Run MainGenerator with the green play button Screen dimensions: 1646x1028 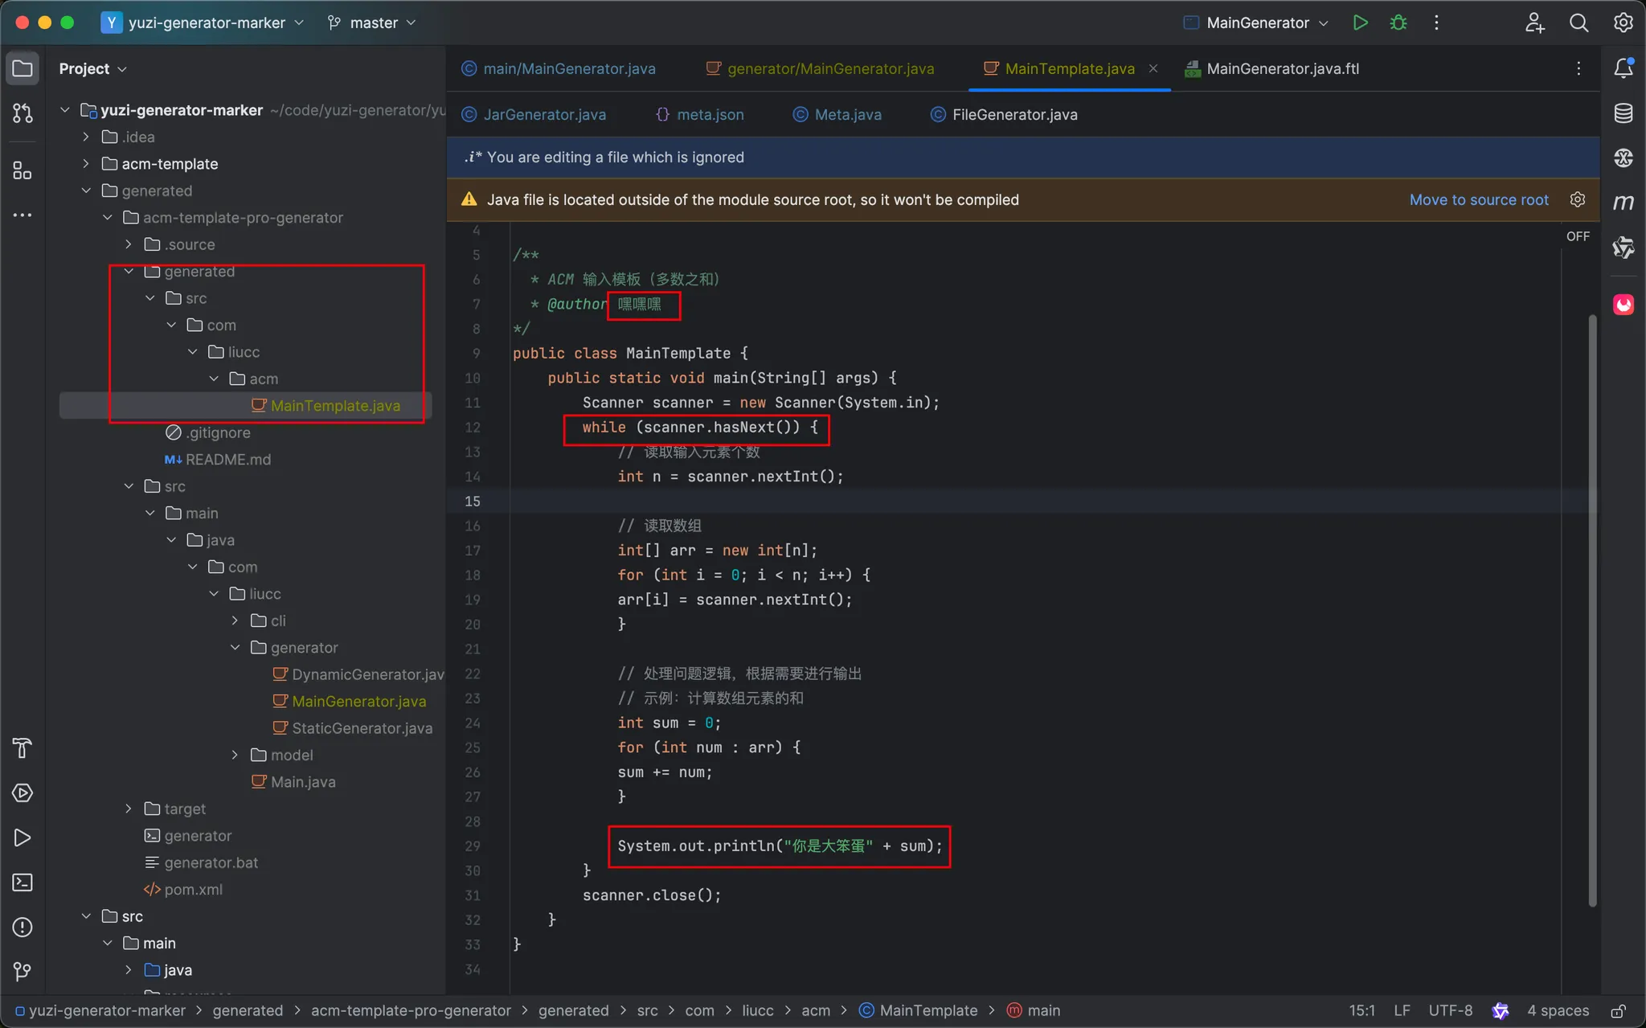click(1360, 23)
